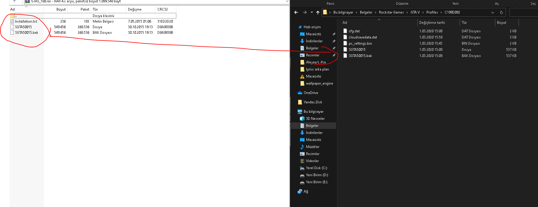The image size is (538, 207).
Task: Click the İndirilenler download icon in quick access
Action: (x=302, y=41)
